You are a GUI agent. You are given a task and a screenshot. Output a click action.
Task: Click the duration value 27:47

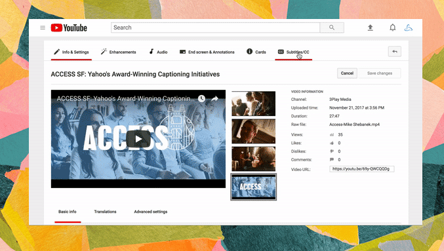click(334, 116)
